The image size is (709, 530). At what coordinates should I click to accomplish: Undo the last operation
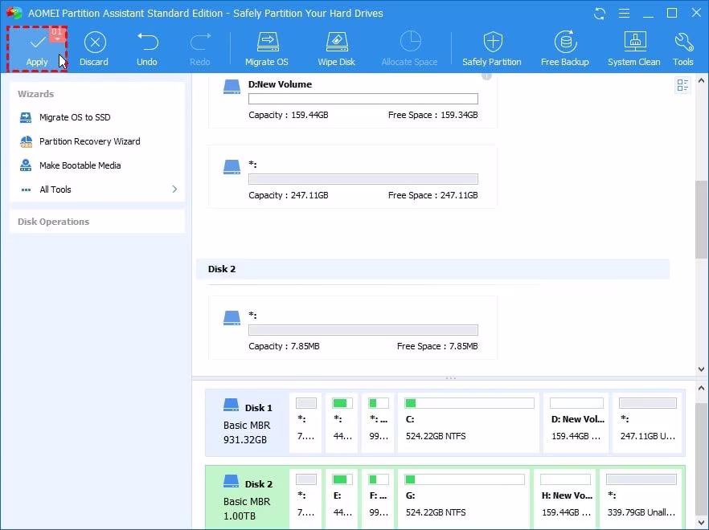[x=147, y=49]
